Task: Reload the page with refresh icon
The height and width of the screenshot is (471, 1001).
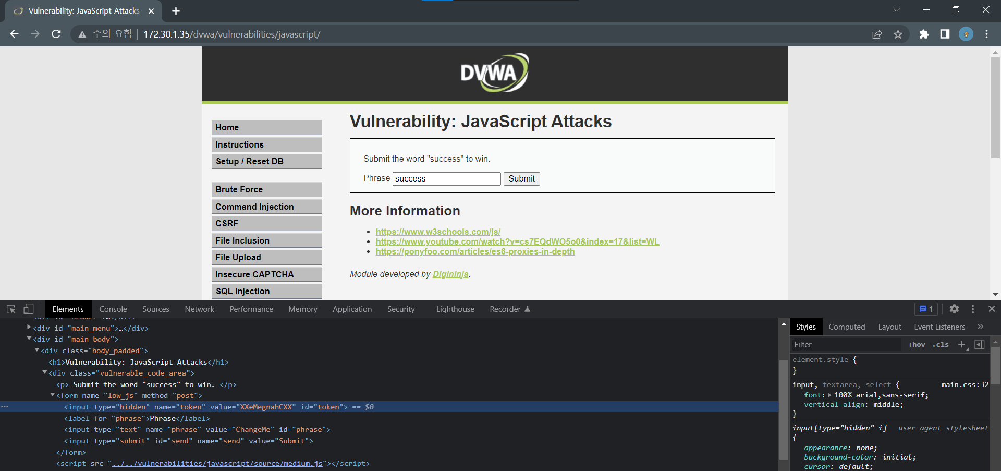Action: 56,34
